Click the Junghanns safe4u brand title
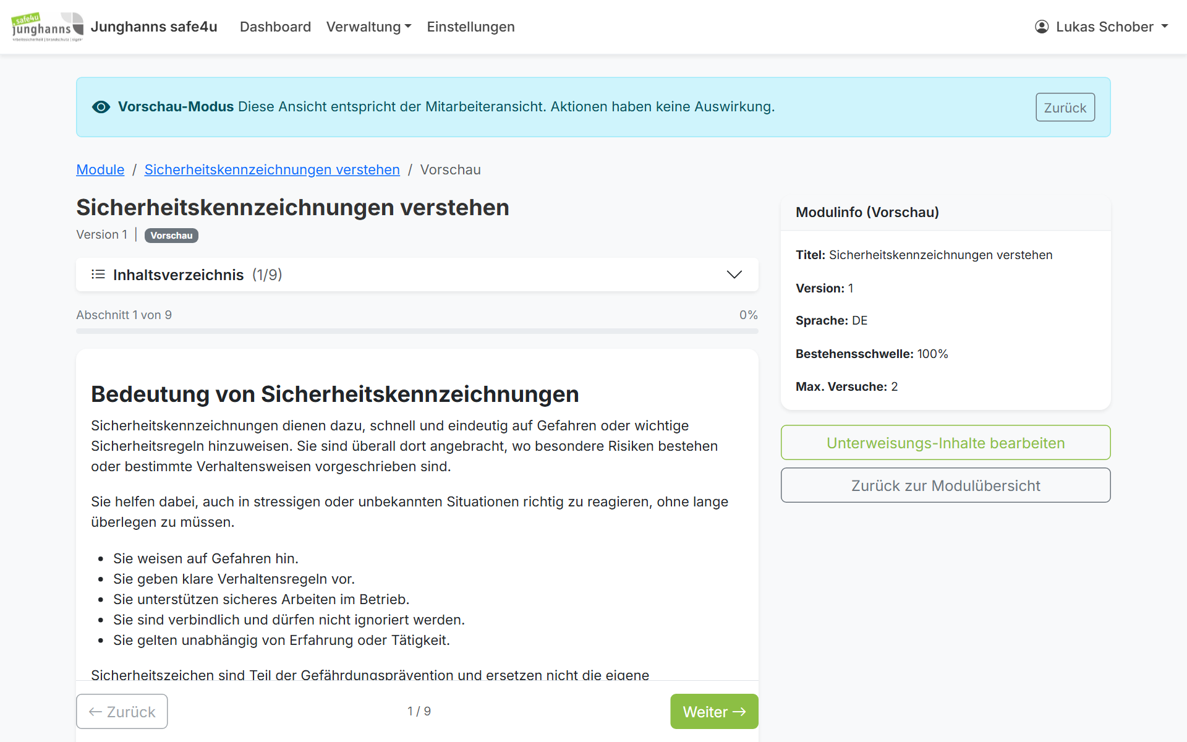 154,27
